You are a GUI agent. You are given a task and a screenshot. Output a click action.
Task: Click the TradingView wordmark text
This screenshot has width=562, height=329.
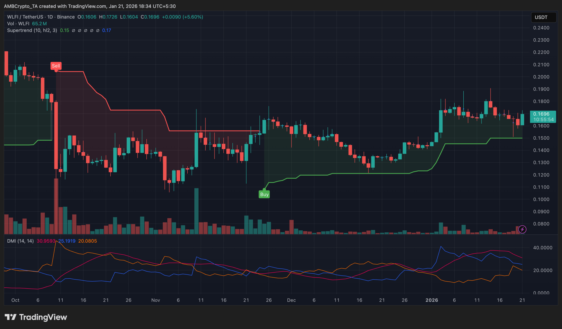(x=43, y=317)
